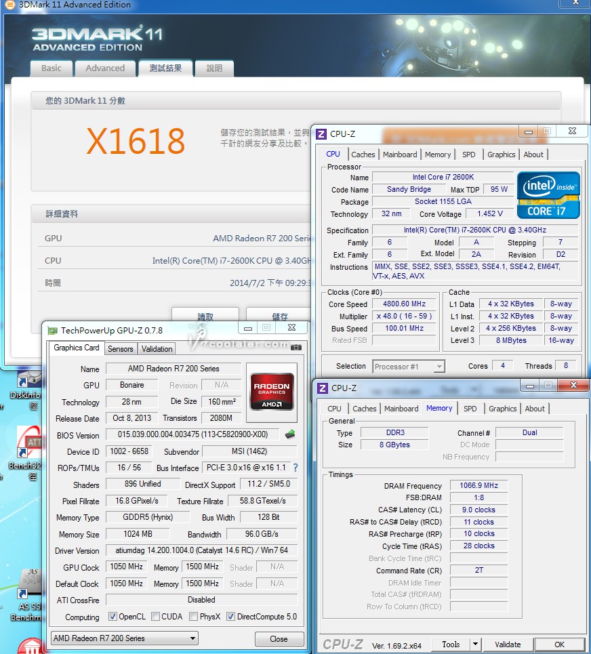Open the 說明 tab in 3DMark 11
This screenshot has width=591, height=654.
pos(214,68)
